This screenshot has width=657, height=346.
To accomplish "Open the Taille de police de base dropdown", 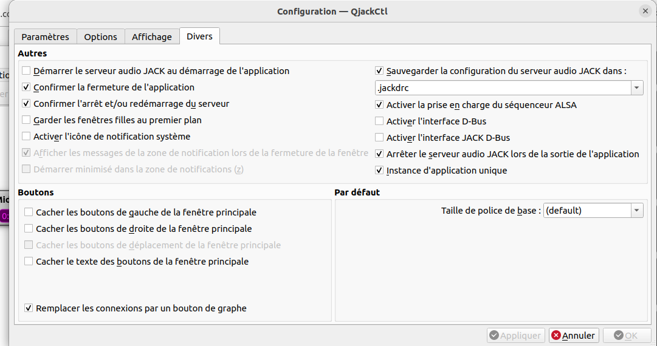I will pos(636,211).
